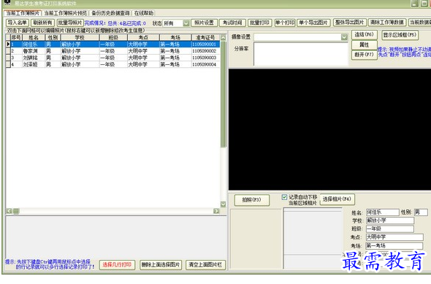Click the 性别 field containing 男
This screenshot has width=431, height=284.
(421, 212)
